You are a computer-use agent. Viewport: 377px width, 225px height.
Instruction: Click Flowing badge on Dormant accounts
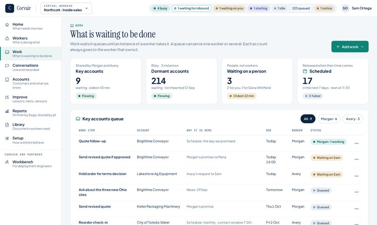coord(162,96)
